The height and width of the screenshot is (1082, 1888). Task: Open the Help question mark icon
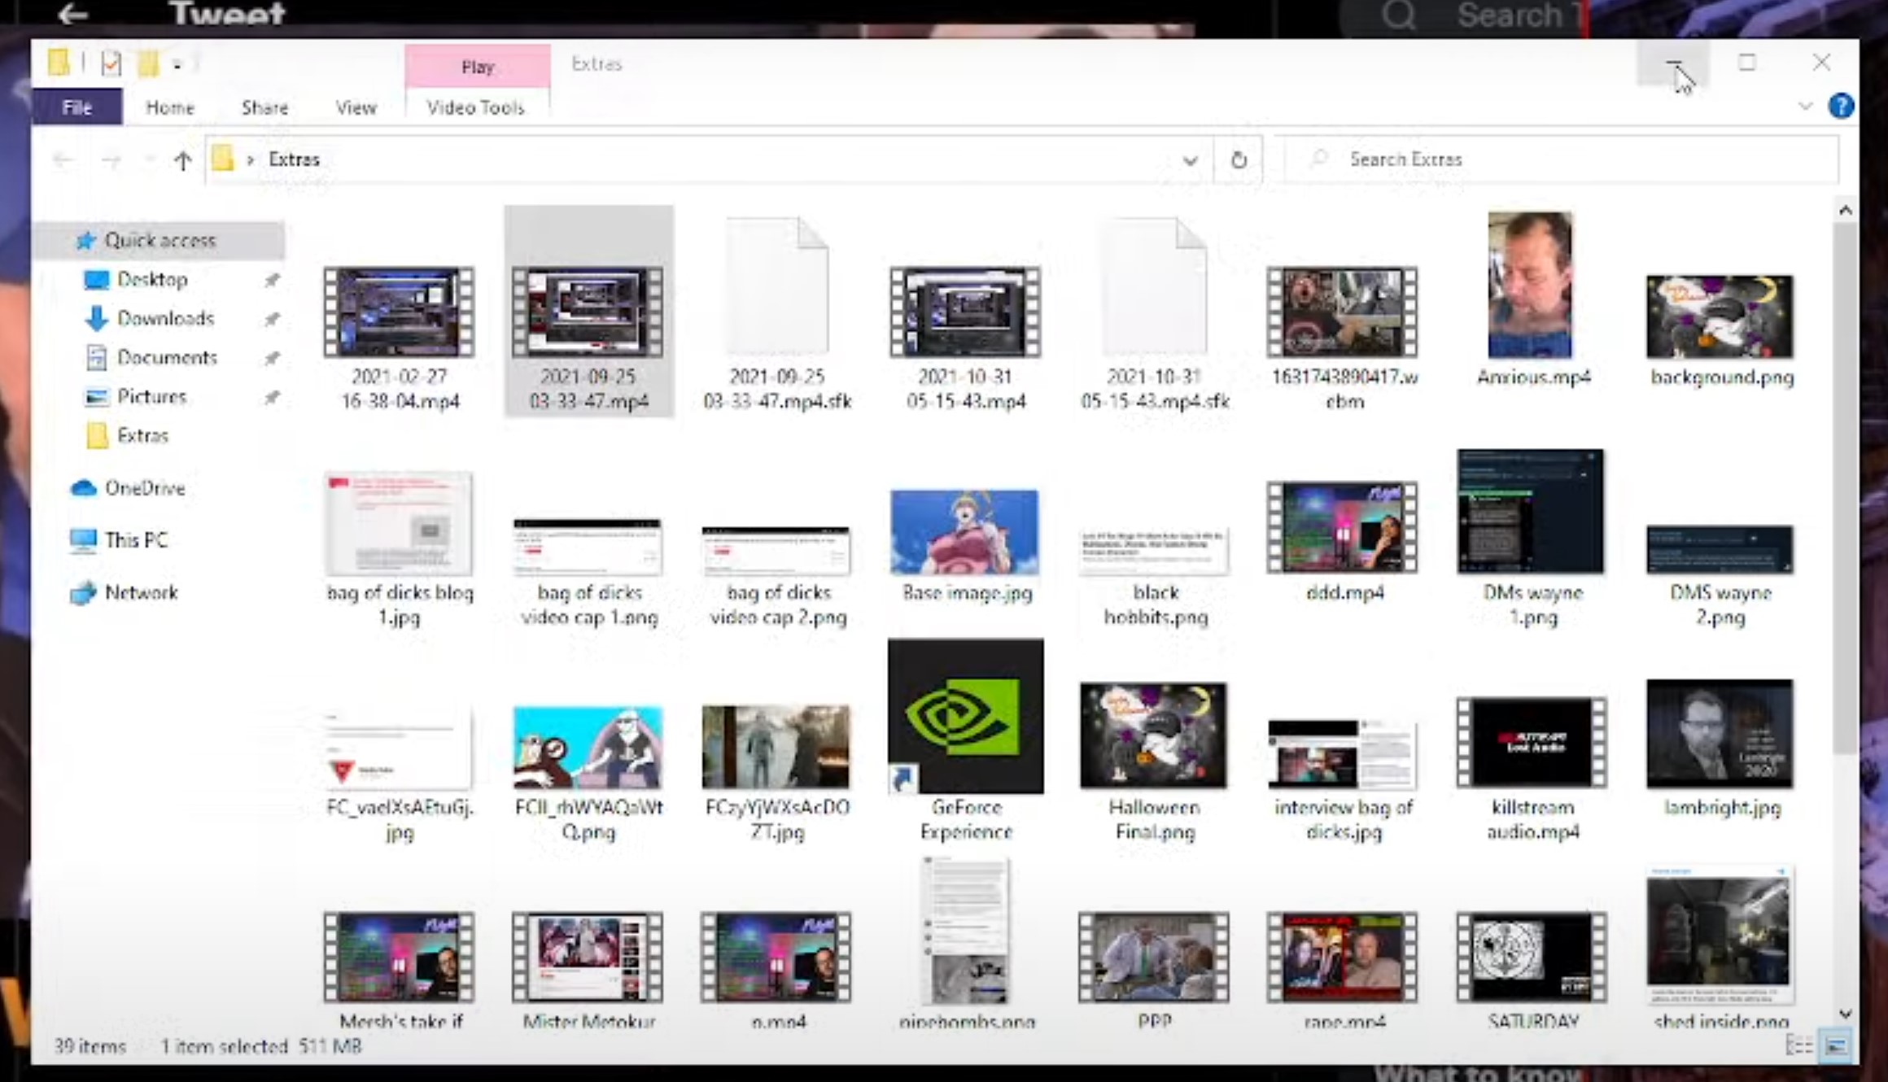coord(1841,106)
